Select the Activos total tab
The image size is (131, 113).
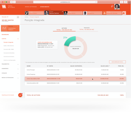pyautogui.click(x=64, y=29)
